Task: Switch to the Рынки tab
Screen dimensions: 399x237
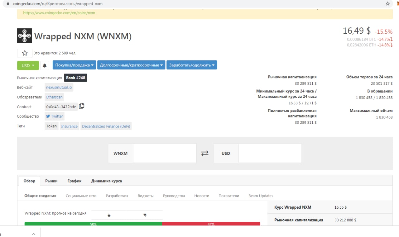Action: click(51, 181)
